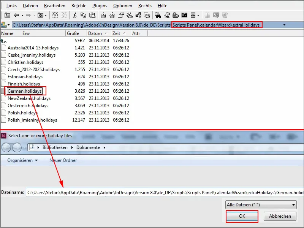Click the select-by-filter funnel icon
This screenshot has width=304, height=228.
[x=55, y=15]
